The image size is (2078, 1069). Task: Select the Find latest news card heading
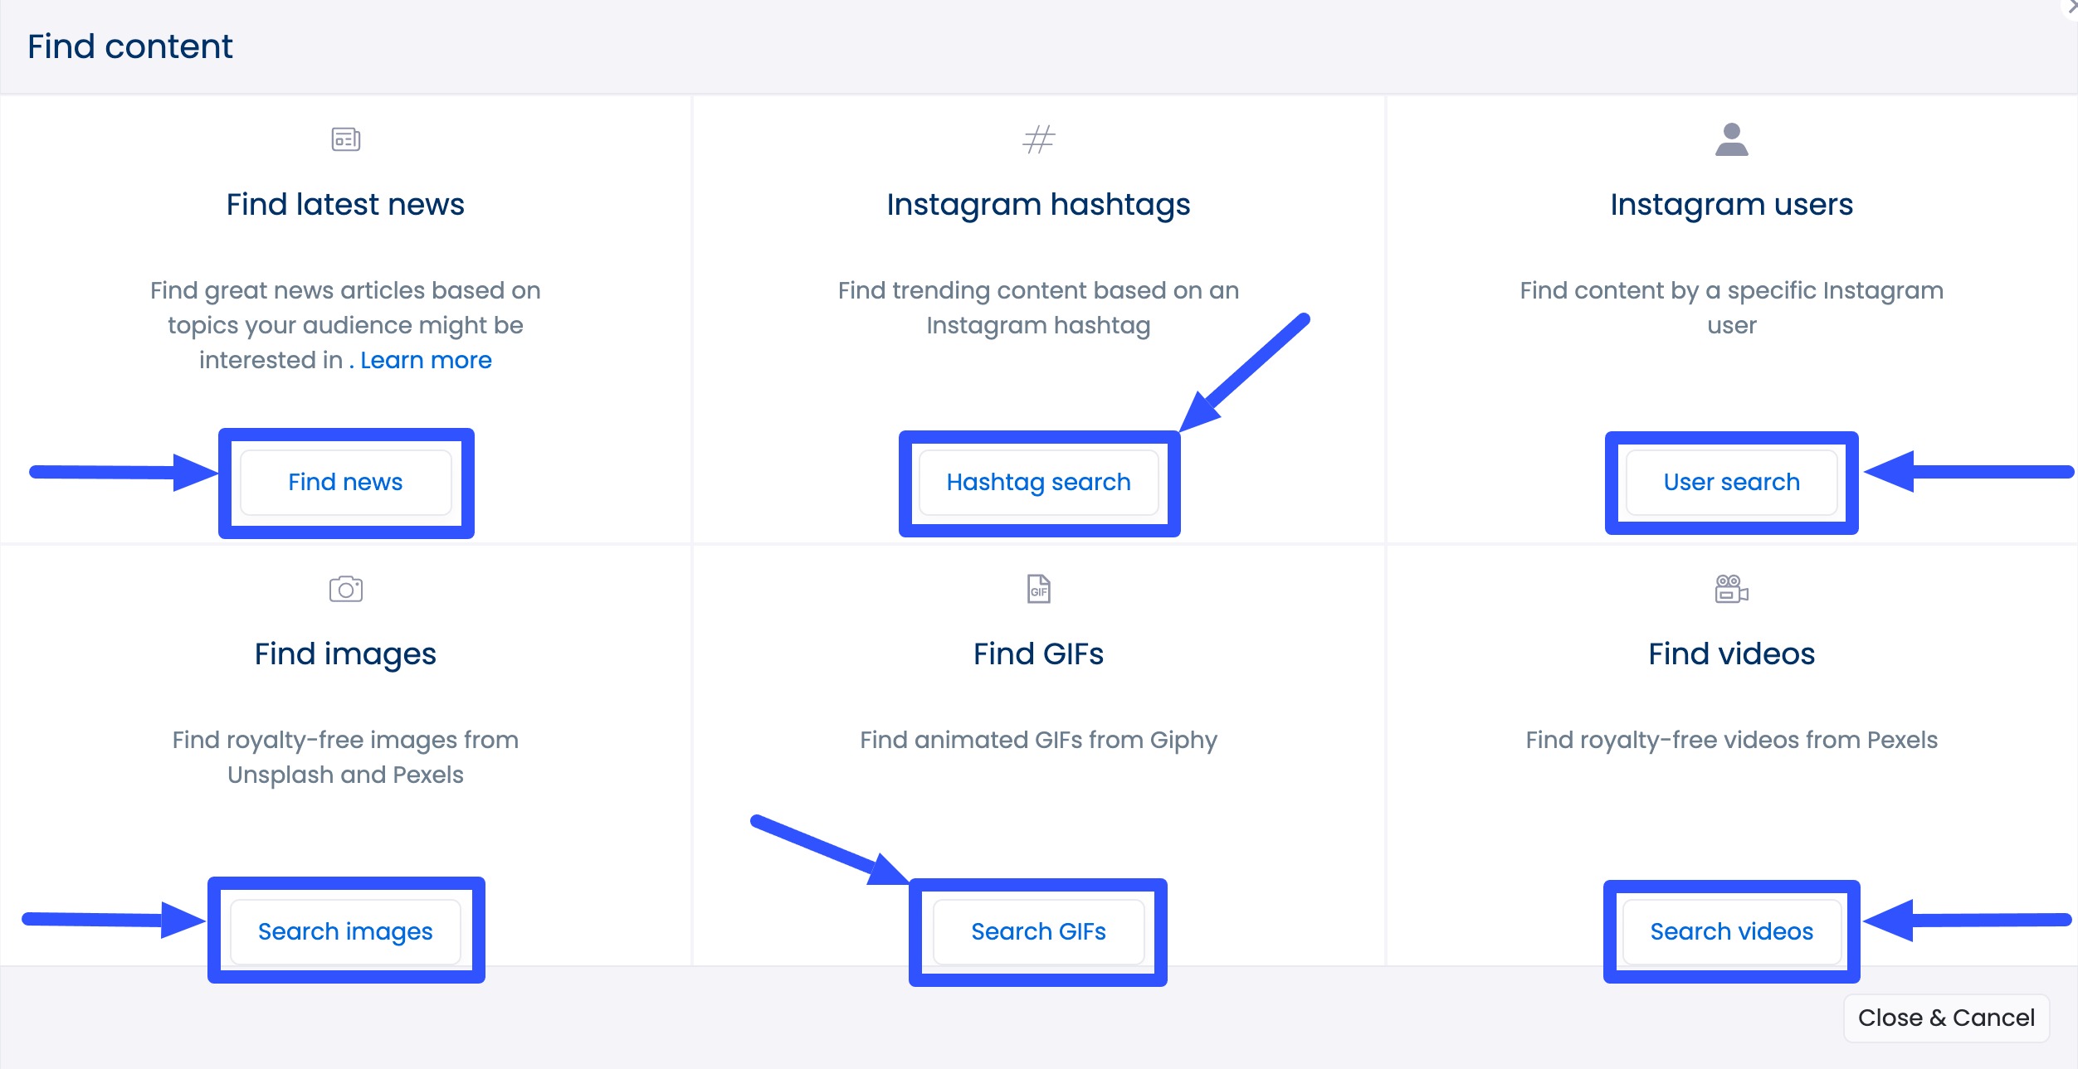click(x=346, y=205)
